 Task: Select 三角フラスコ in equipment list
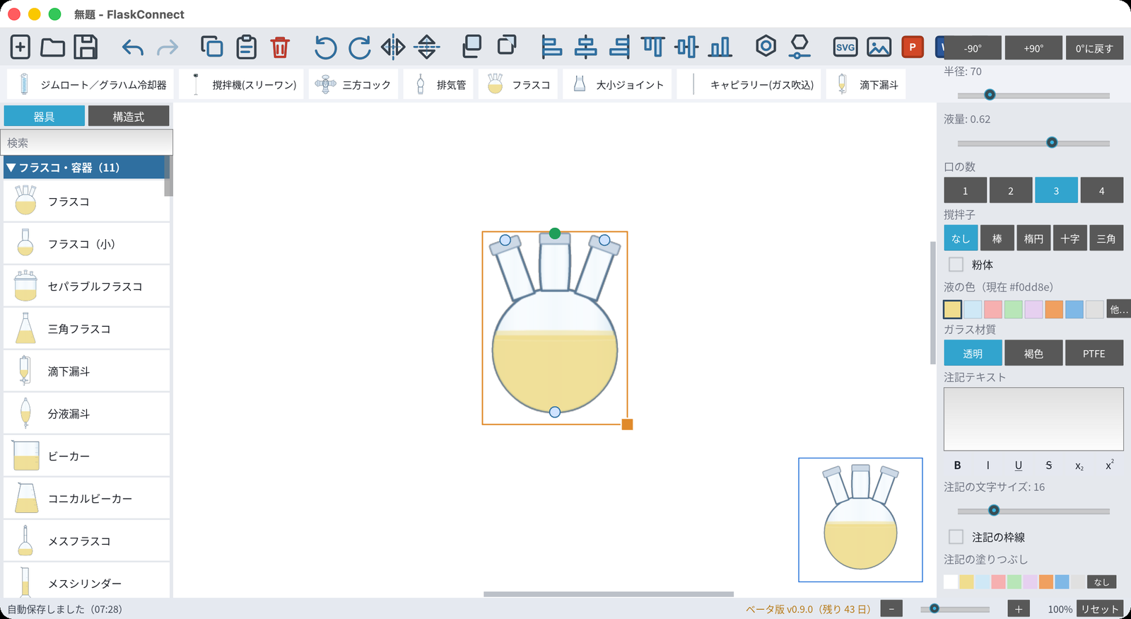(86, 329)
